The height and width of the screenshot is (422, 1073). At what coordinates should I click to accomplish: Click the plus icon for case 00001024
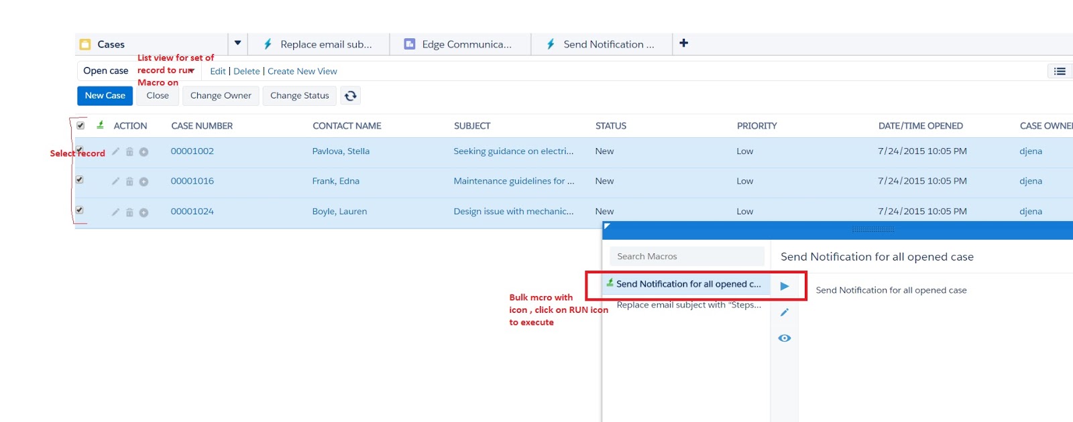(144, 212)
